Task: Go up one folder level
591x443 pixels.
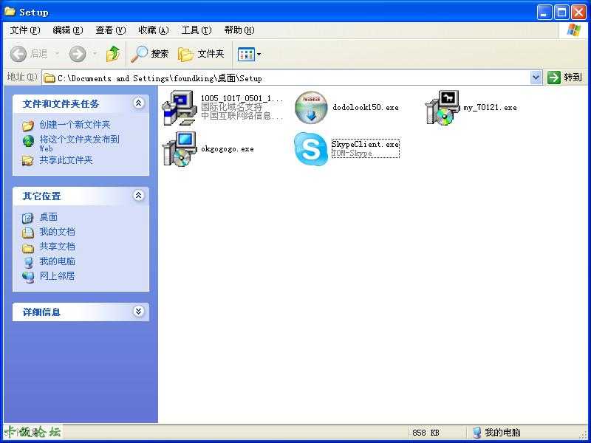Action: 113,54
